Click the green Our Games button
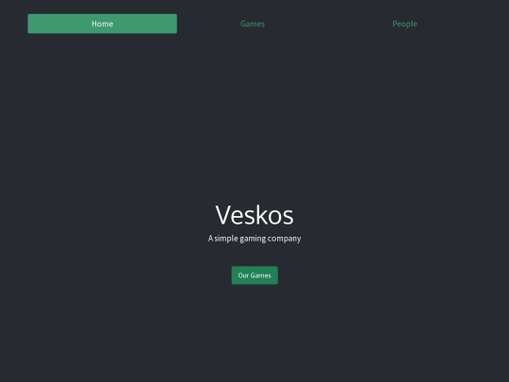This screenshot has width=509, height=382. click(x=254, y=275)
